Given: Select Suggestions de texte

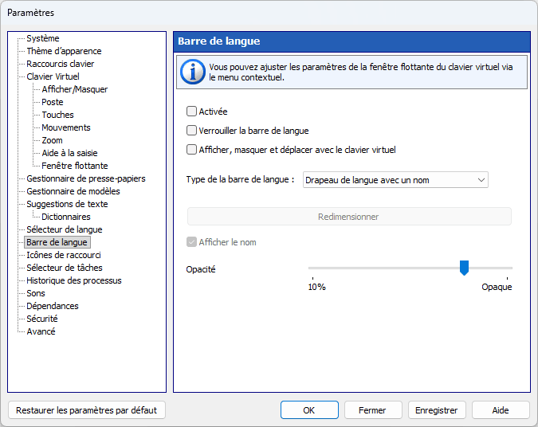Looking at the screenshot, I should pyautogui.click(x=67, y=204).
